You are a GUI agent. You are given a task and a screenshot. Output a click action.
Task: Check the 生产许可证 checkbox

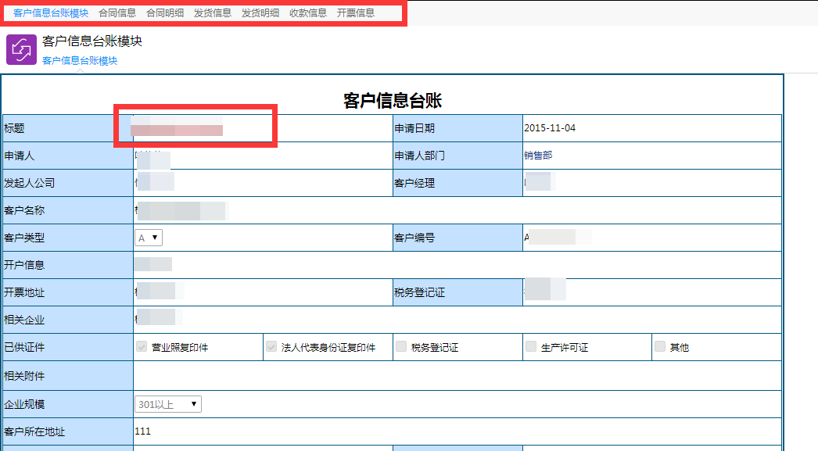point(531,347)
